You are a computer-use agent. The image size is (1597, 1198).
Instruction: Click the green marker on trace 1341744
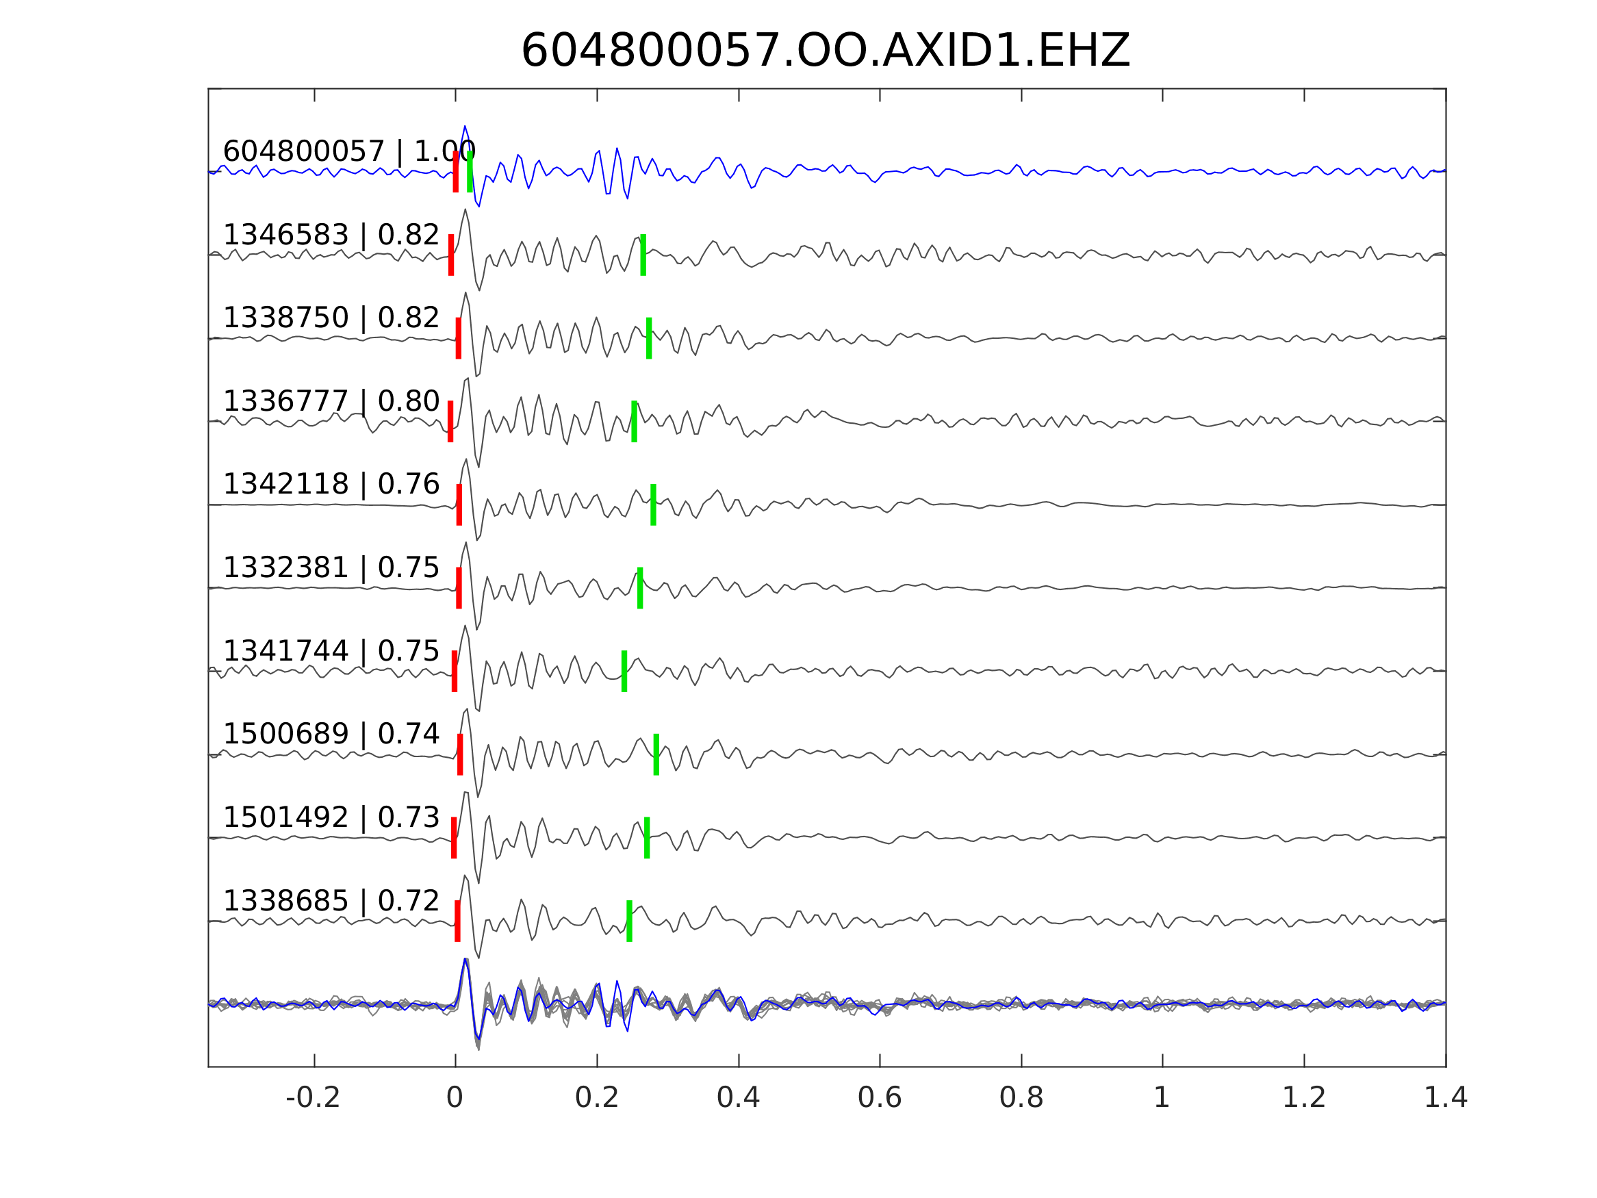[624, 671]
